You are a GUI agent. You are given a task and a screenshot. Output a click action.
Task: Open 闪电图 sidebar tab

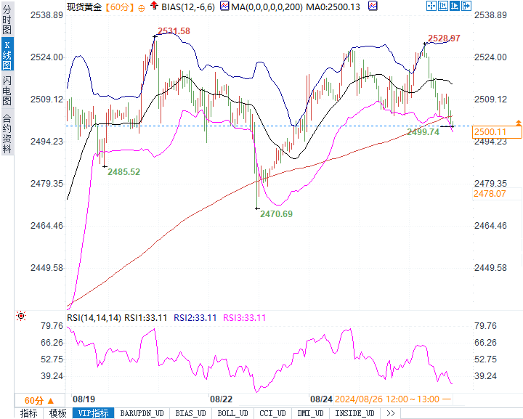7,90
